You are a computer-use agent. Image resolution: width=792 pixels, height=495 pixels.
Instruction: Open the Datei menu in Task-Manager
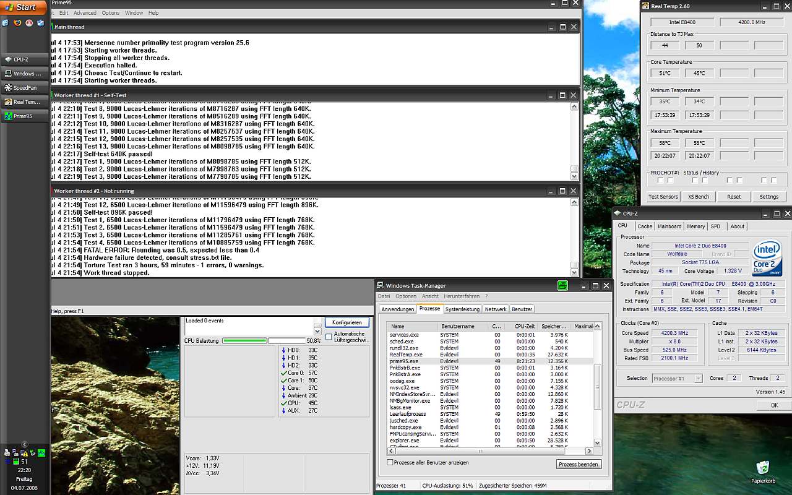point(384,296)
